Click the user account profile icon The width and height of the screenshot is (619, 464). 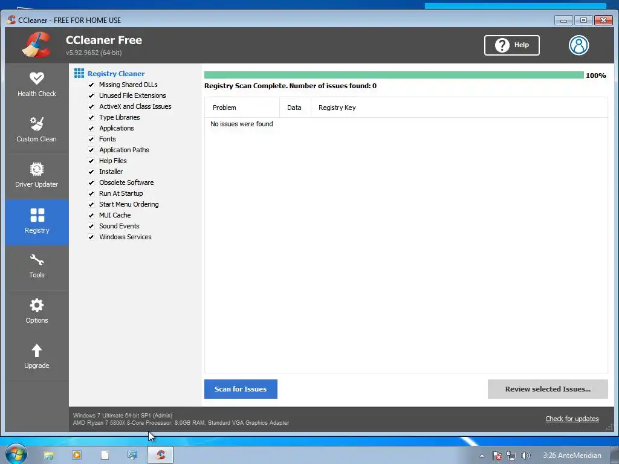578,45
